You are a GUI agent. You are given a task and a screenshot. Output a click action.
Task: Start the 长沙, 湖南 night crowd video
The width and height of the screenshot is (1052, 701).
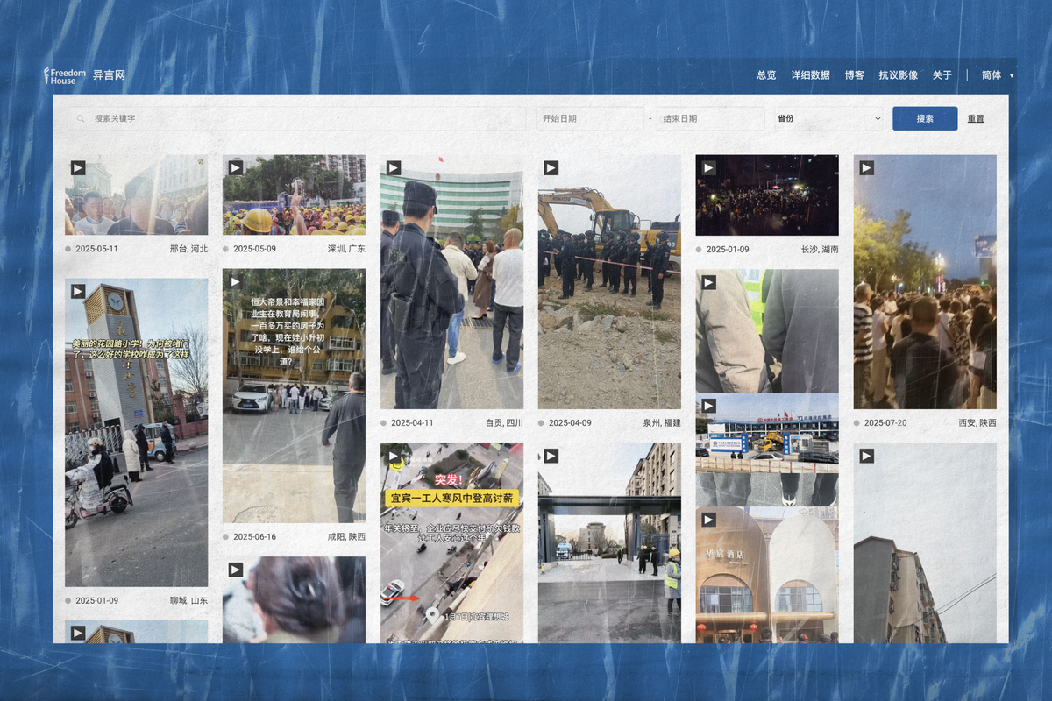(708, 168)
